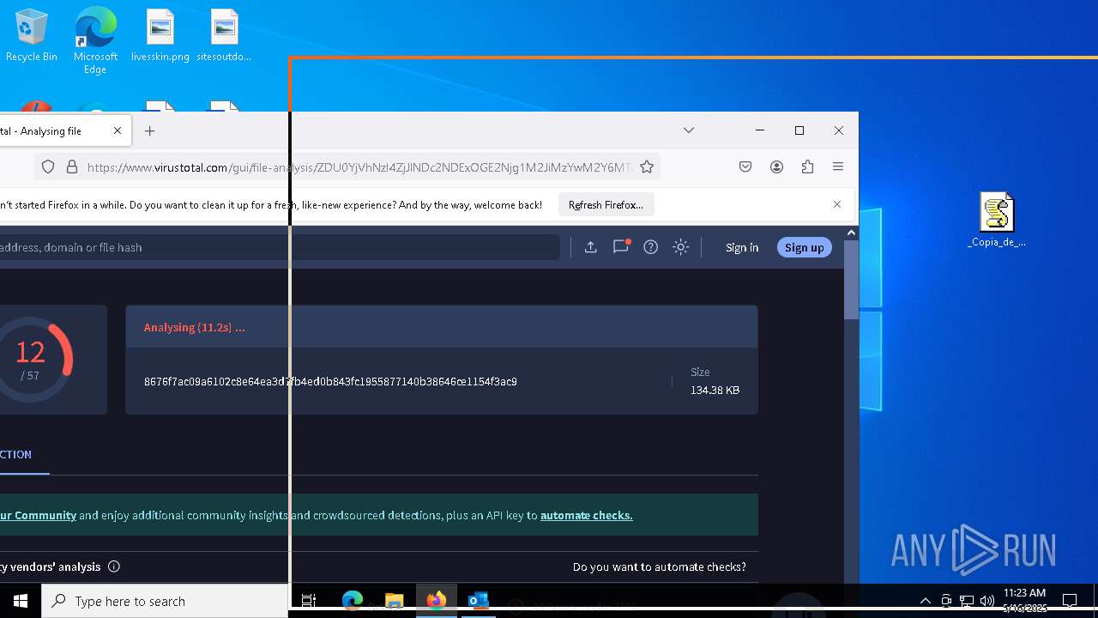This screenshot has height=618, width=1098.
Task: Open the Microsoft Edge desktop shortcut
Action: coord(95,40)
